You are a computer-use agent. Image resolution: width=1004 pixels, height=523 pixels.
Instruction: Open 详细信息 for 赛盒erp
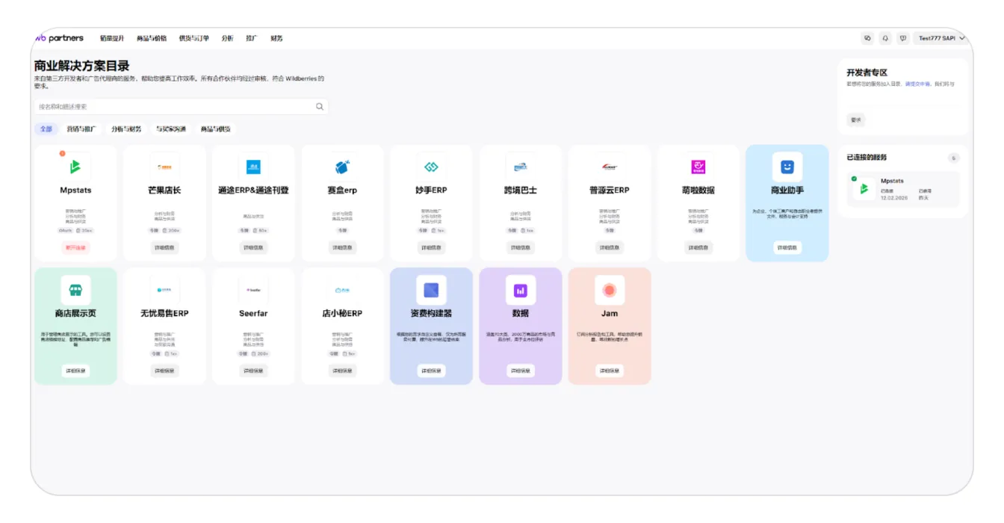pos(342,247)
